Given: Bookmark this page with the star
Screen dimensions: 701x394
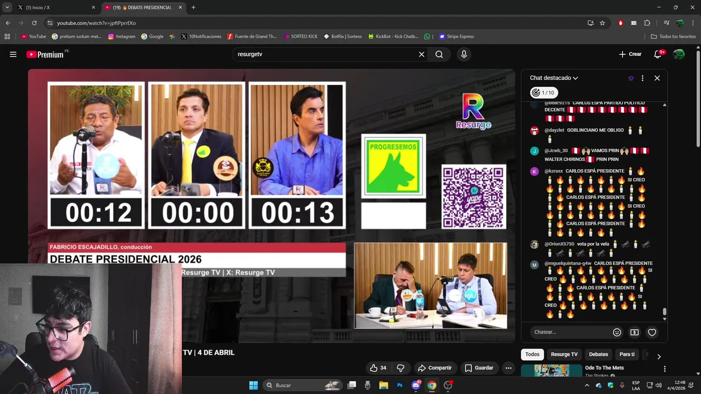Looking at the screenshot, I should (x=602, y=23).
